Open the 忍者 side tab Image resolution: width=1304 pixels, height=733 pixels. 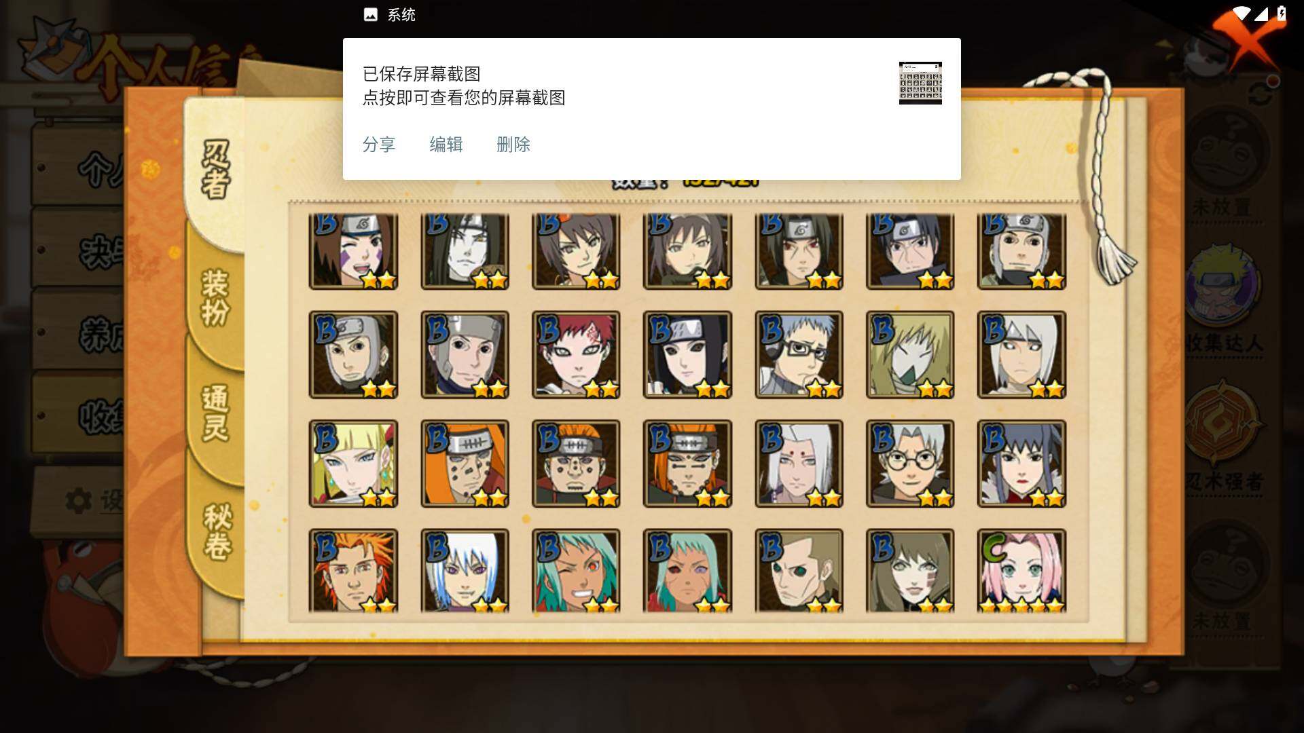click(x=215, y=170)
